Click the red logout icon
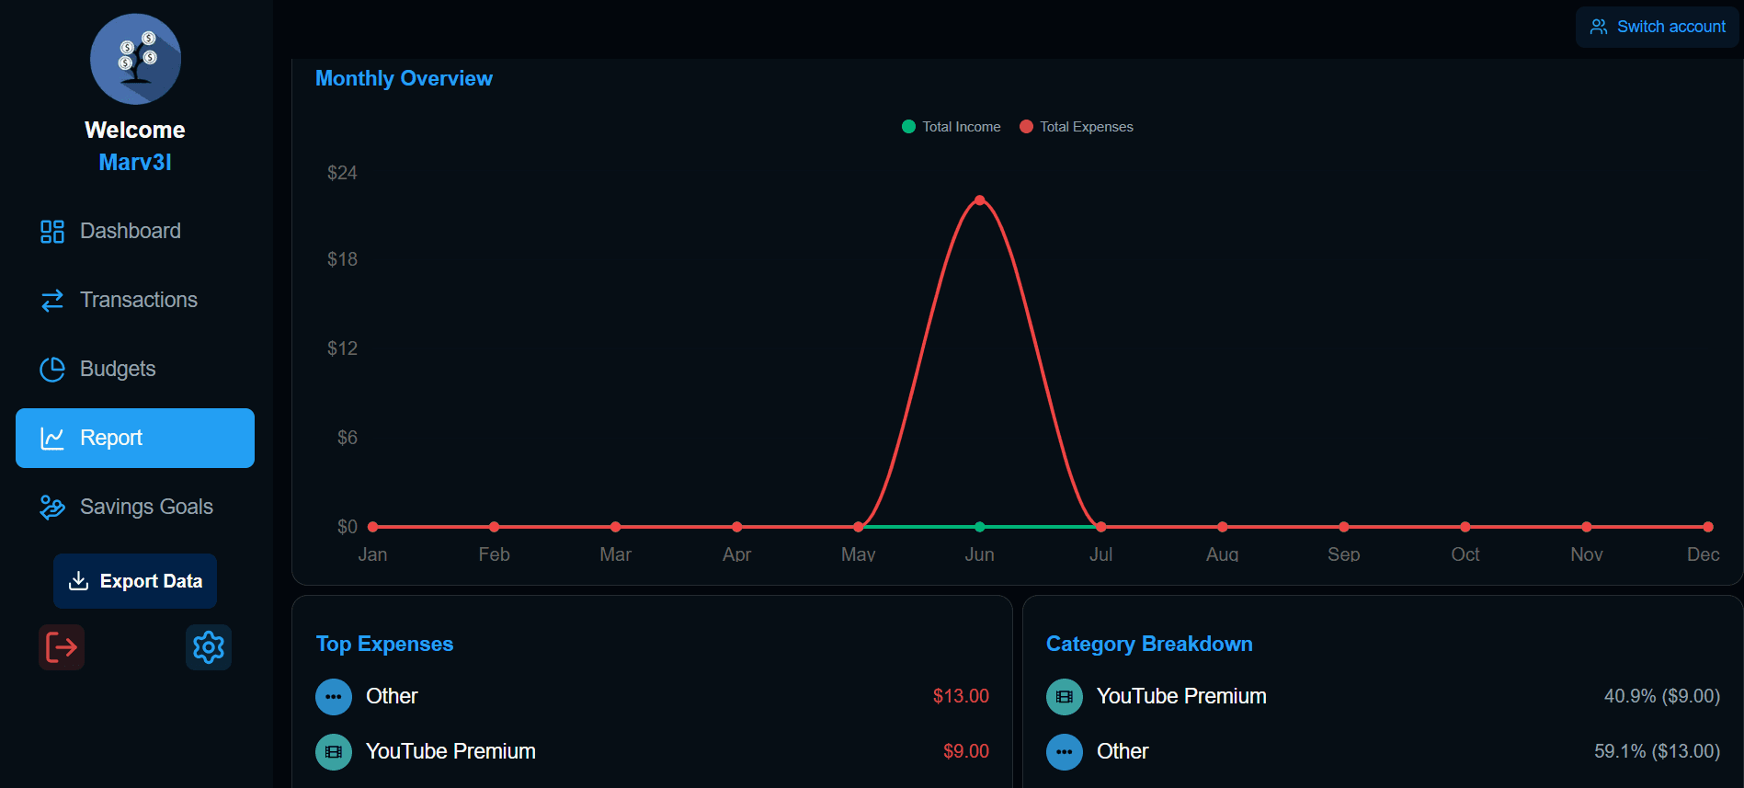 click(x=62, y=647)
